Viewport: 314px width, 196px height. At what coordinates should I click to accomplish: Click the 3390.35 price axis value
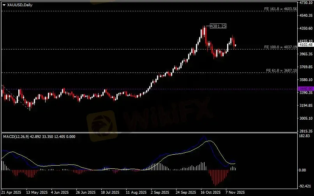point(306,93)
